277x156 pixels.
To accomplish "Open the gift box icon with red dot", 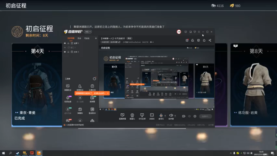I will click(187, 40).
